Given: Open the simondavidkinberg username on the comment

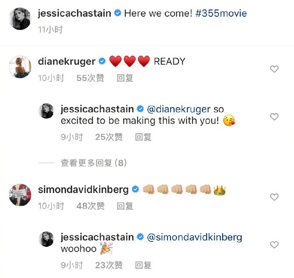Looking at the screenshot, I should tap(84, 190).
